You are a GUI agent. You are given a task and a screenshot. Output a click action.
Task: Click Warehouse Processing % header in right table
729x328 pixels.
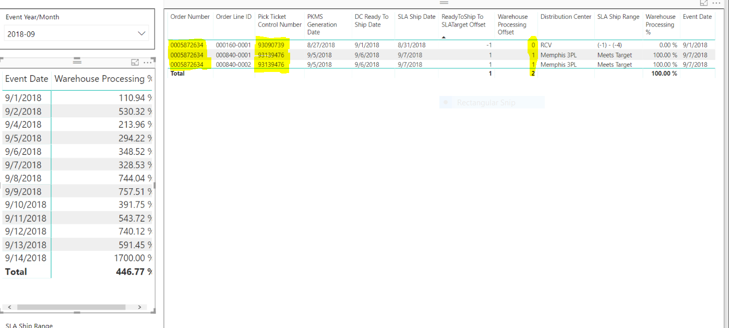(x=660, y=25)
